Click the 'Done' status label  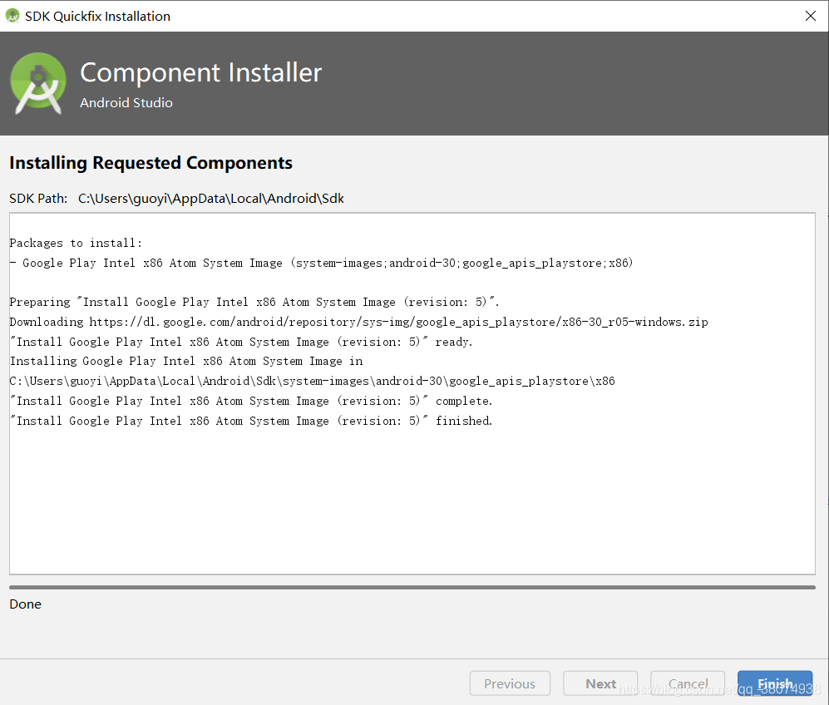pyautogui.click(x=26, y=604)
